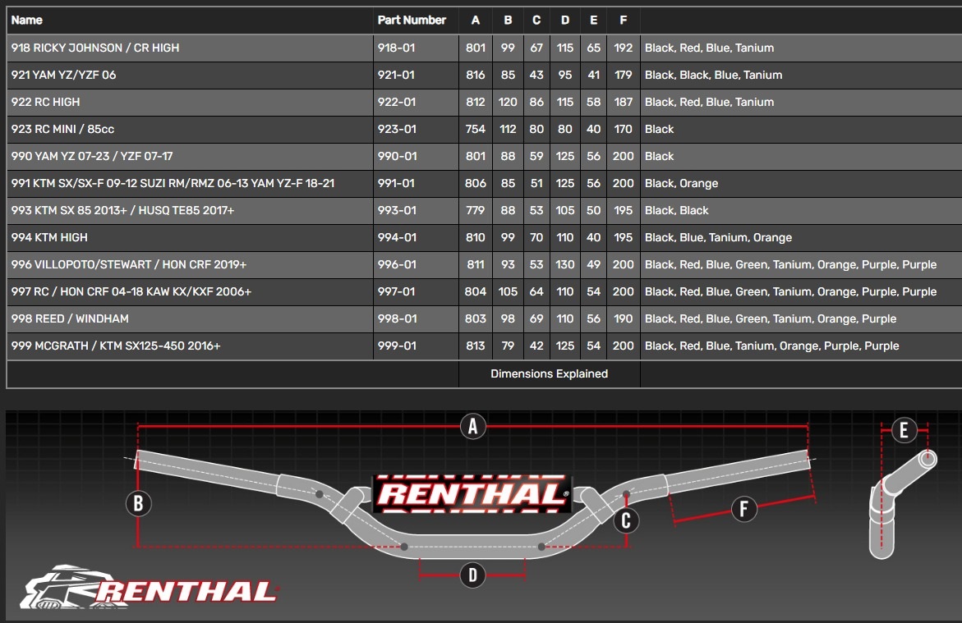The image size is (962, 623).
Task: Click the C column header
Action: coord(536,21)
